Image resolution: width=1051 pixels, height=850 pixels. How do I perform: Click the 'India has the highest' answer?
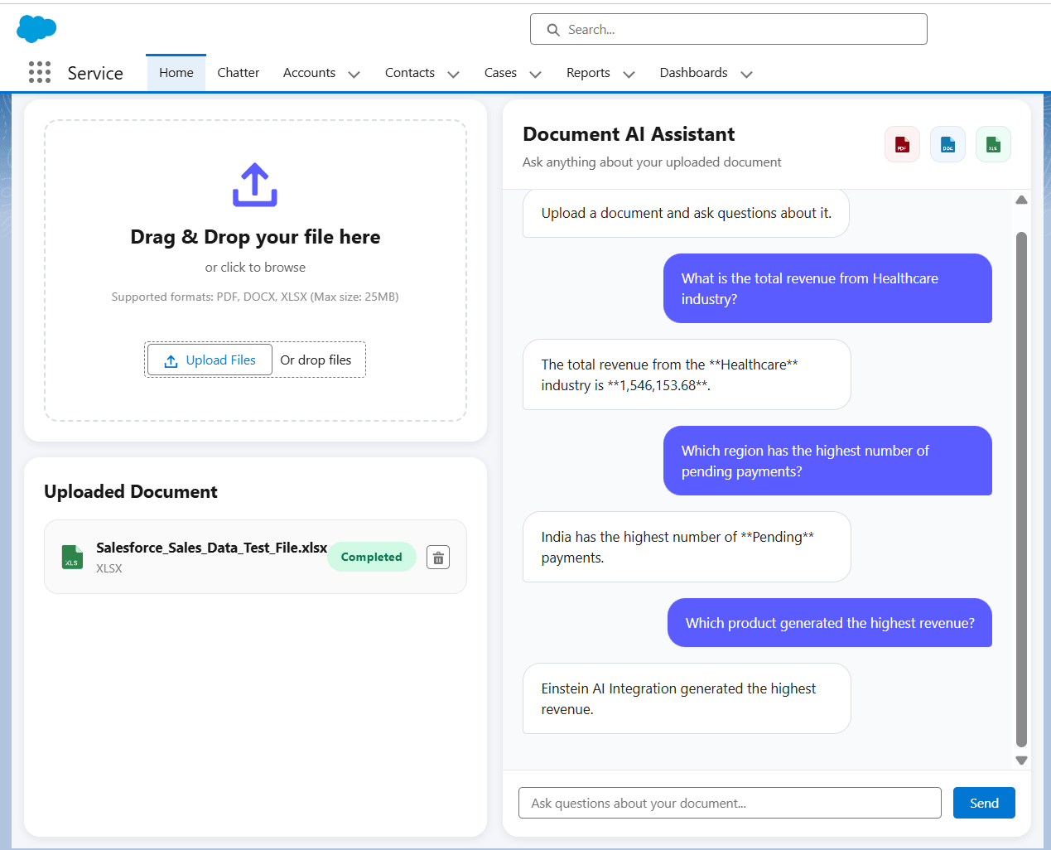(687, 547)
